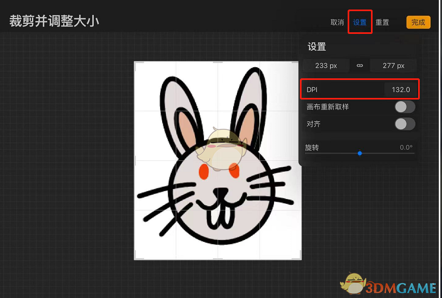
Task: Turn on the 对齐 switch
Action: coord(405,124)
